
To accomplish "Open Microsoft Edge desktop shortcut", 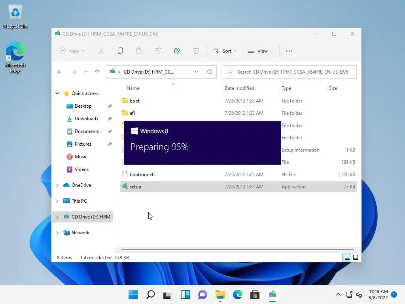I will click(15, 58).
